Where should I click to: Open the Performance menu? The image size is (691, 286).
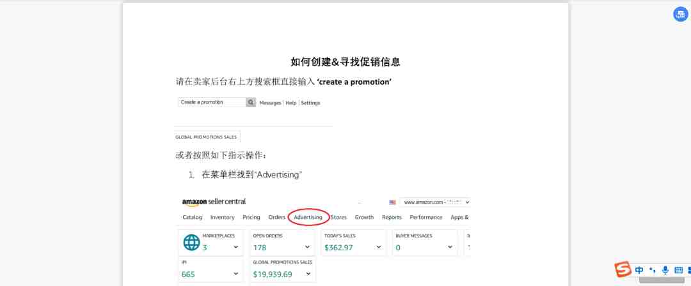tap(425, 217)
